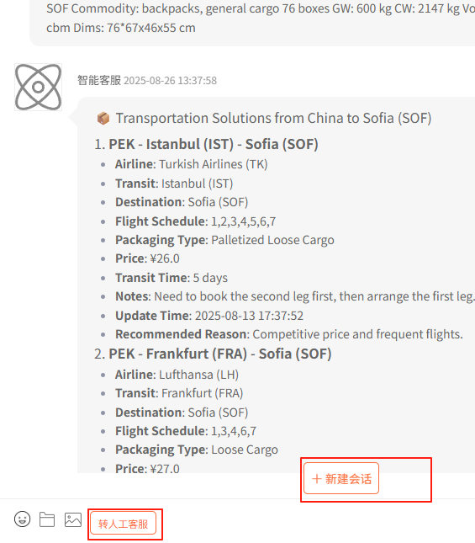Click the Update Time 2025-08-13 line

(209, 316)
